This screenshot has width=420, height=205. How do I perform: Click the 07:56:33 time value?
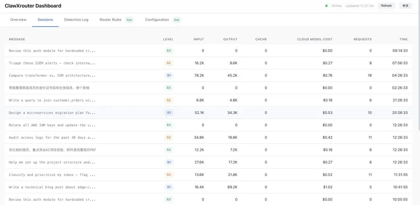click(x=400, y=63)
